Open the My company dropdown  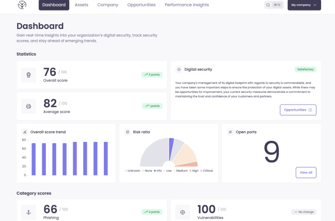[304, 5]
